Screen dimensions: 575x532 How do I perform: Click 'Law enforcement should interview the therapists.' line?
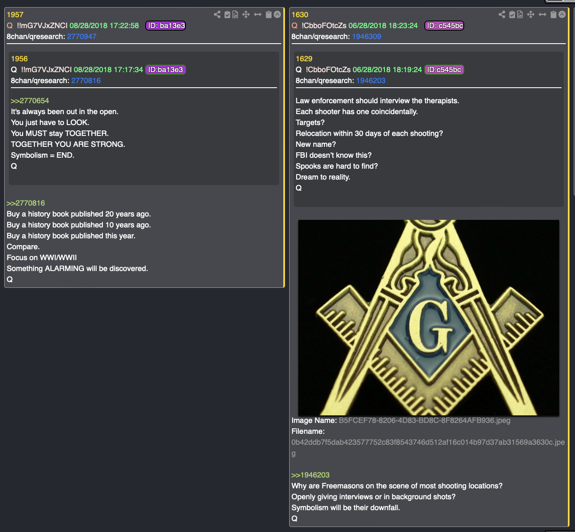pos(377,101)
